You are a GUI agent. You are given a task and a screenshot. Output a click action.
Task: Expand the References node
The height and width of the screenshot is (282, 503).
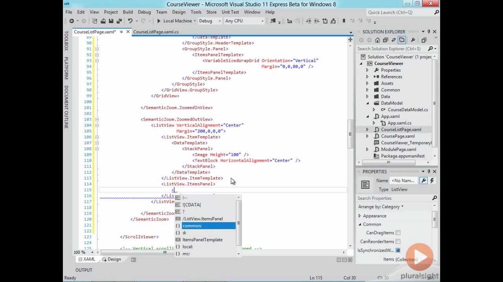tap(367, 77)
